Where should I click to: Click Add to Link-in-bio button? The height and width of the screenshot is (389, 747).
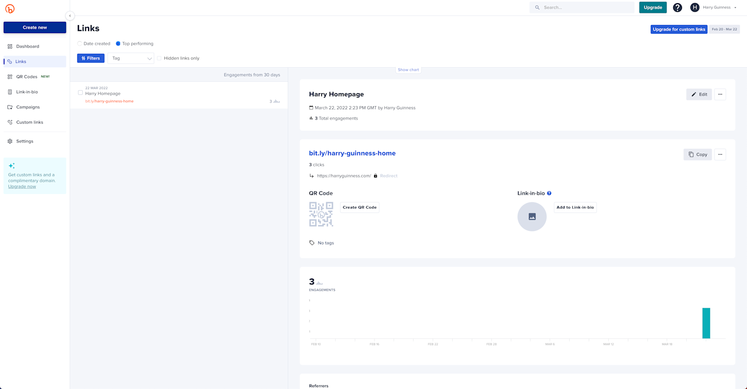tap(575, 208)
